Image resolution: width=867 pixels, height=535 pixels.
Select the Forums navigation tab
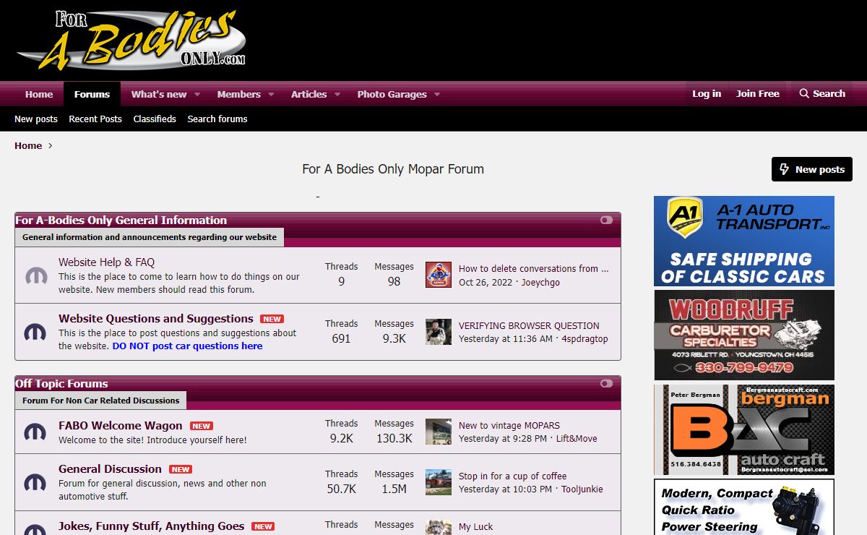click(x=92, y=94)
